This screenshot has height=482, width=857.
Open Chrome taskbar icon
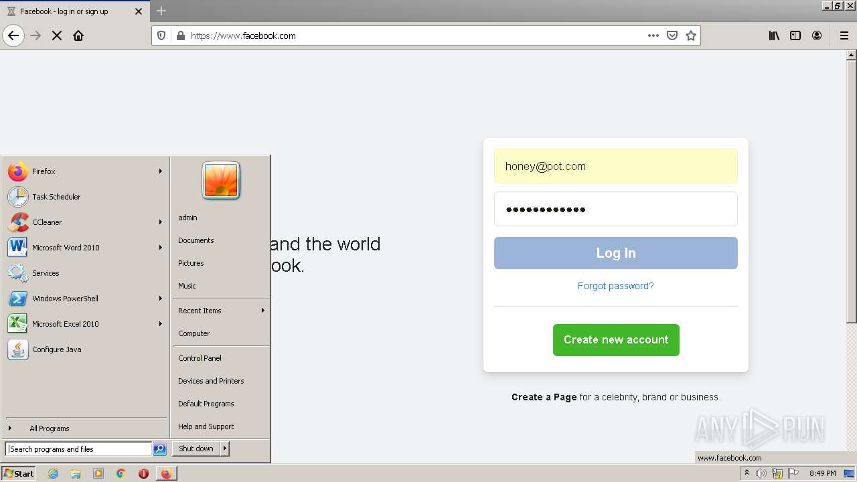click(121, 473)
